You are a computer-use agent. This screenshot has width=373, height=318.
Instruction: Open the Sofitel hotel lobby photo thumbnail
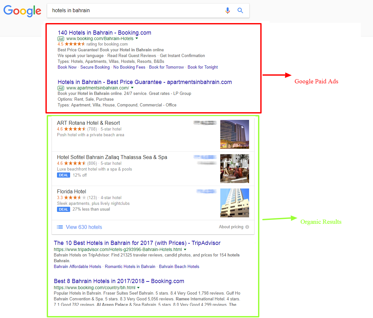(235, 169)
